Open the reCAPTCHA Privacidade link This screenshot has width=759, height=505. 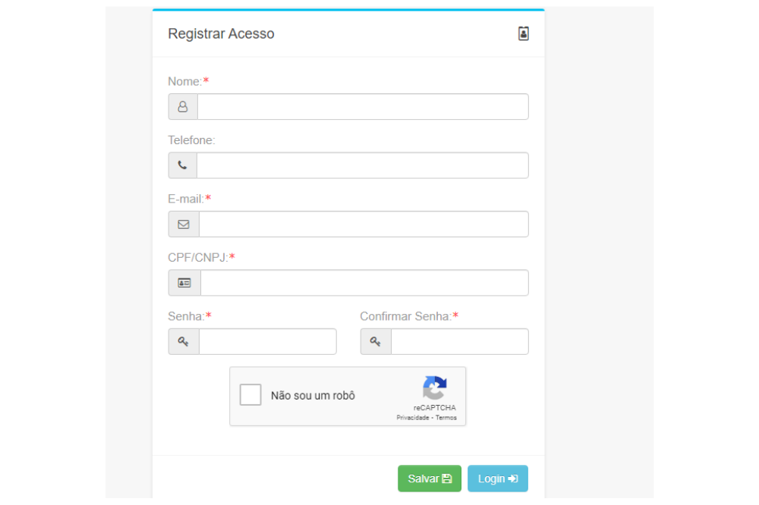[412, 418]
